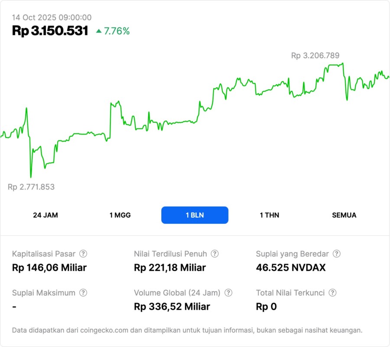This screenshot has height=347, width=390.
Task: Click the coingecko.com data source disclaimer
Action: 187,330
